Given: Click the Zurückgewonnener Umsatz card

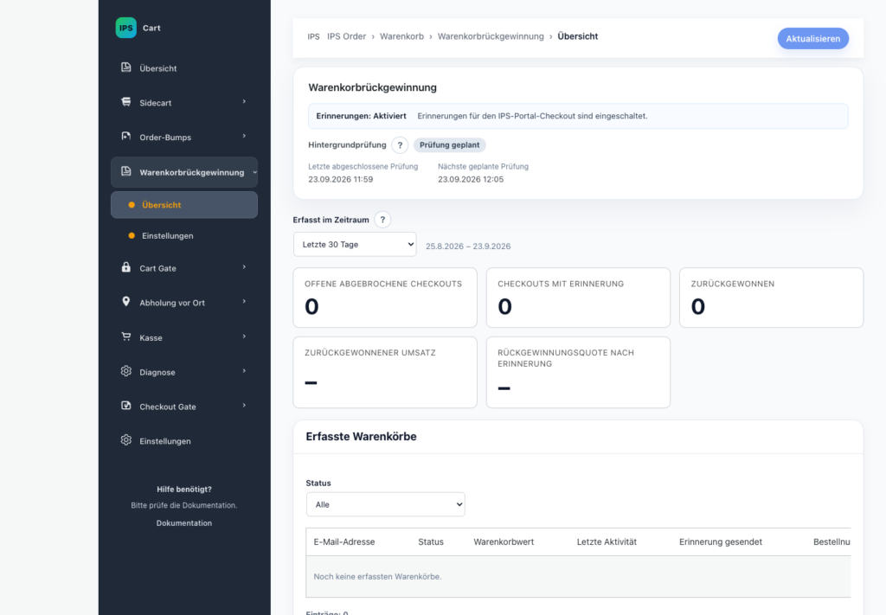Looking at the screenshot, I should pos(385,372).
